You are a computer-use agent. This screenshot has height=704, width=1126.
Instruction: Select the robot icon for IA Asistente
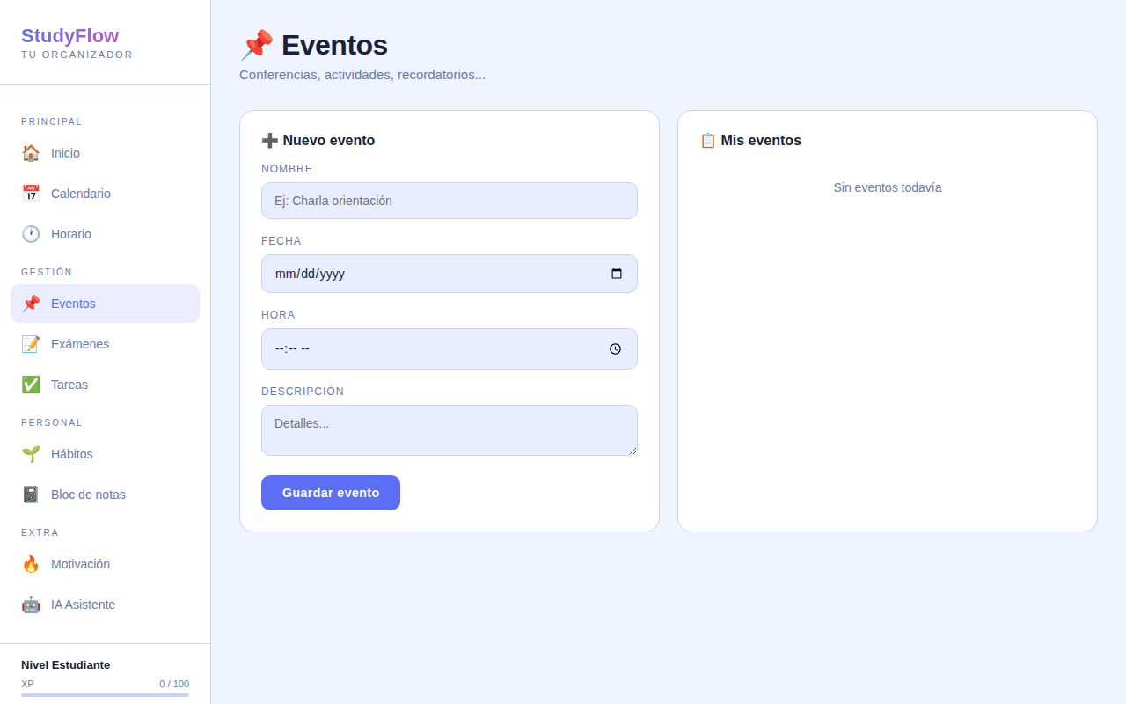31,605
